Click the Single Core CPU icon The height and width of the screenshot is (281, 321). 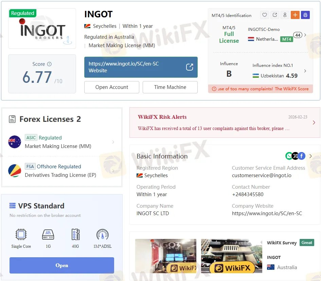coord(21,235)
